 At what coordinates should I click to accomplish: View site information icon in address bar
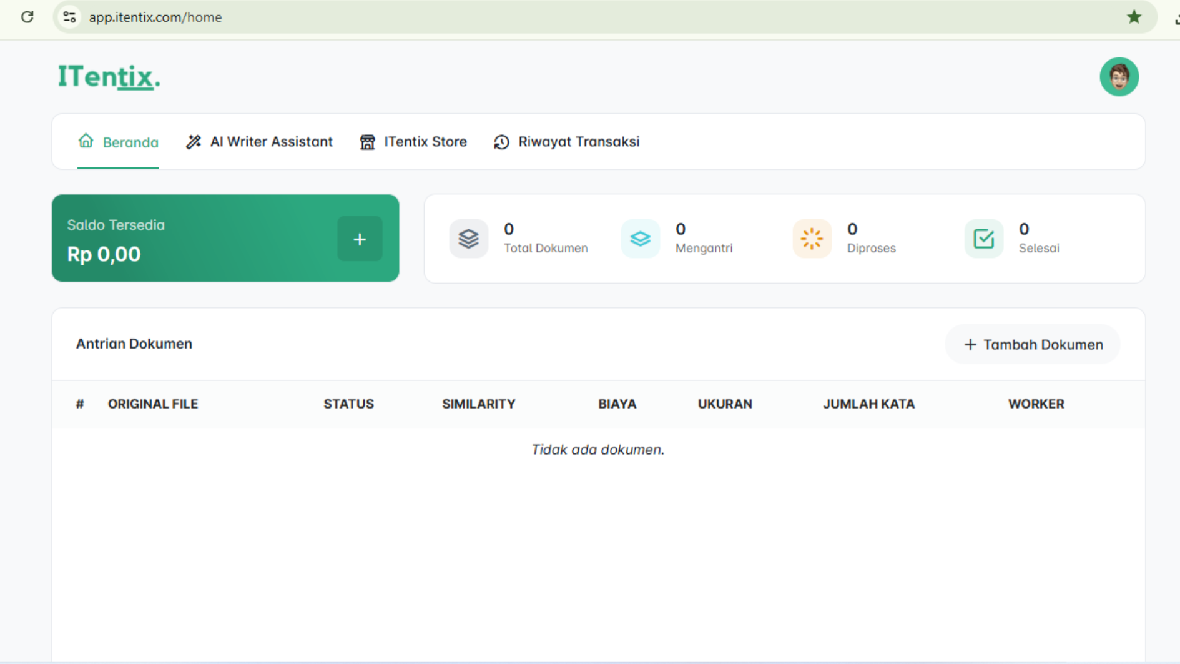[69, 17]
